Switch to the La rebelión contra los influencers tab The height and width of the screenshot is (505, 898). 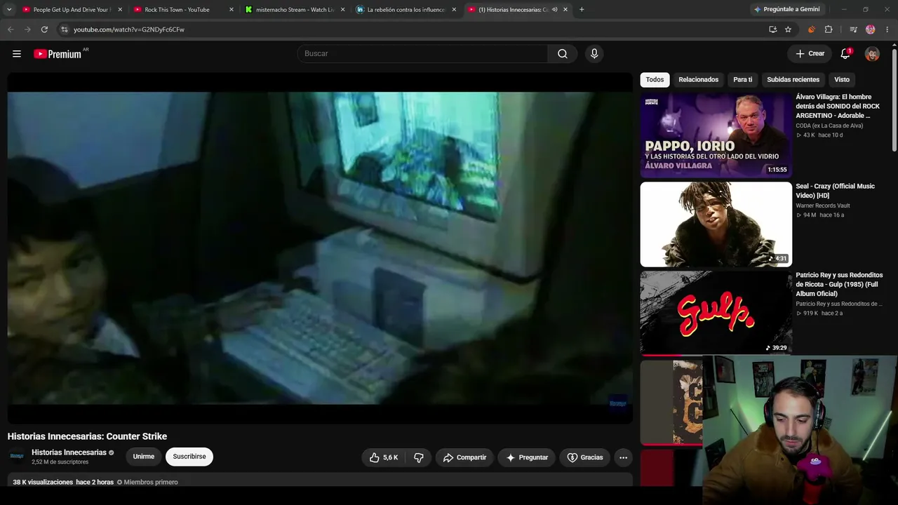[405, 10]
